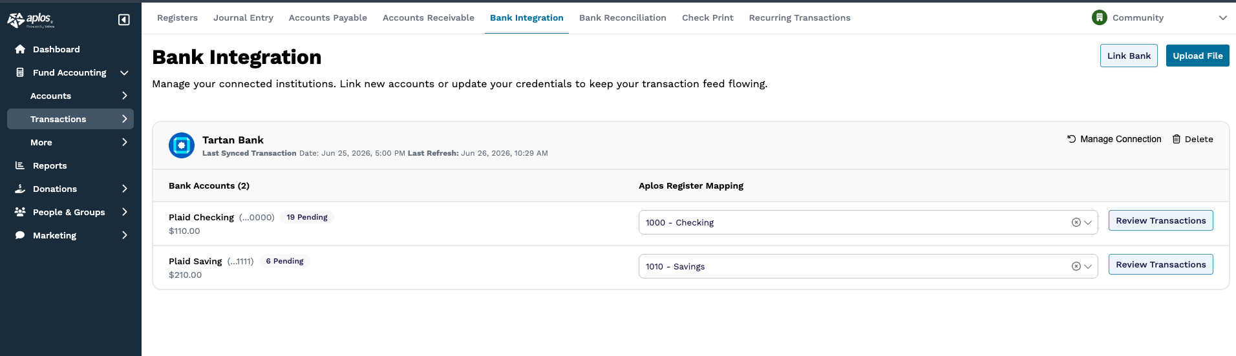This screenshot has width=1236, height=356.
Task: Click the People & Groups icon
Action: click(x=20, y=212)
